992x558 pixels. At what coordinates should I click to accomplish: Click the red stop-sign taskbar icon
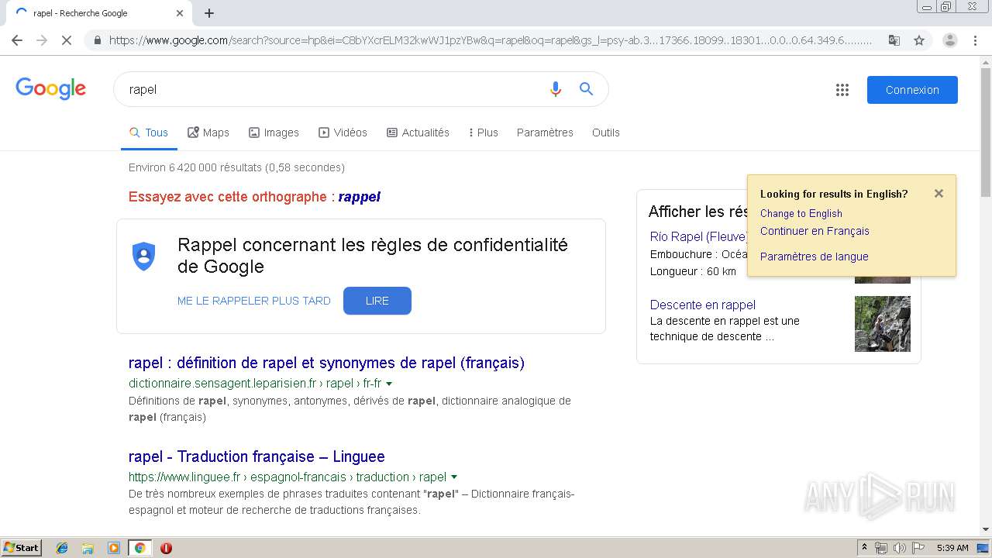(166, 548)
